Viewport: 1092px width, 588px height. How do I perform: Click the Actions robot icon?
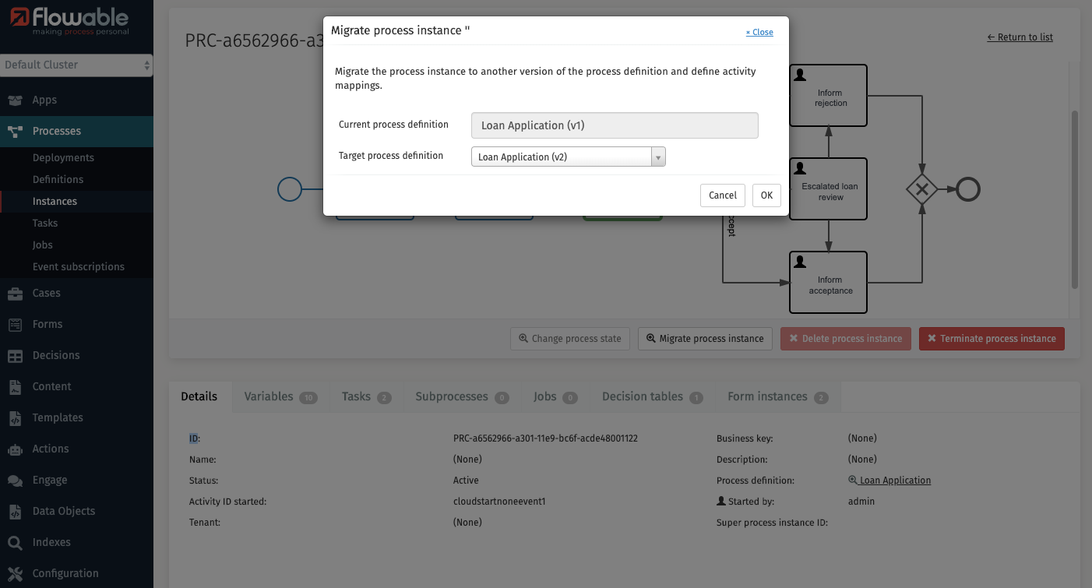click(15, 449)
